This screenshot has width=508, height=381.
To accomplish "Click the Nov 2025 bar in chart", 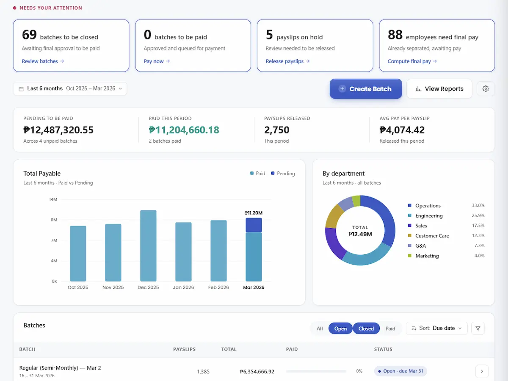I will pyautogui.click(x=113, y=253).
